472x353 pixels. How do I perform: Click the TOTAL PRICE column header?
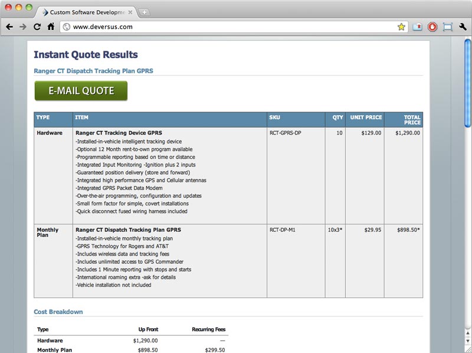coord(412,120)
